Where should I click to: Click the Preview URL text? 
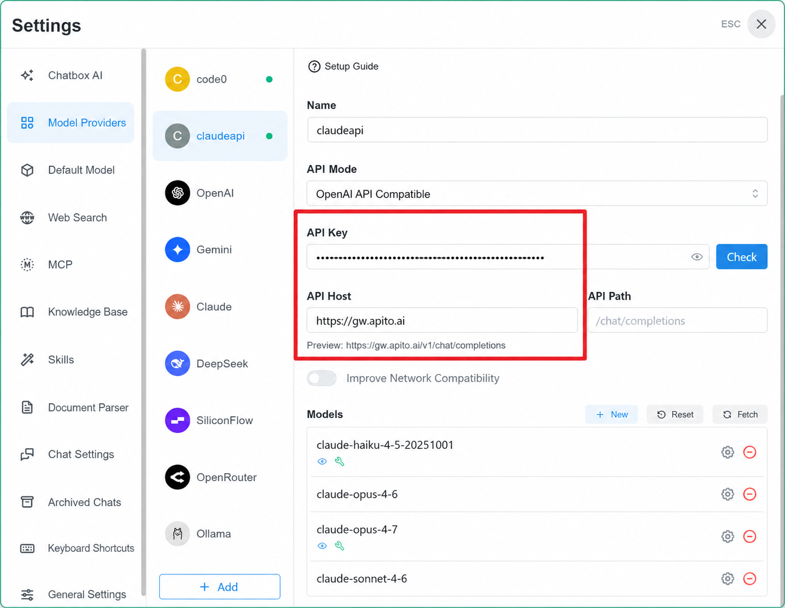point(407,345)
